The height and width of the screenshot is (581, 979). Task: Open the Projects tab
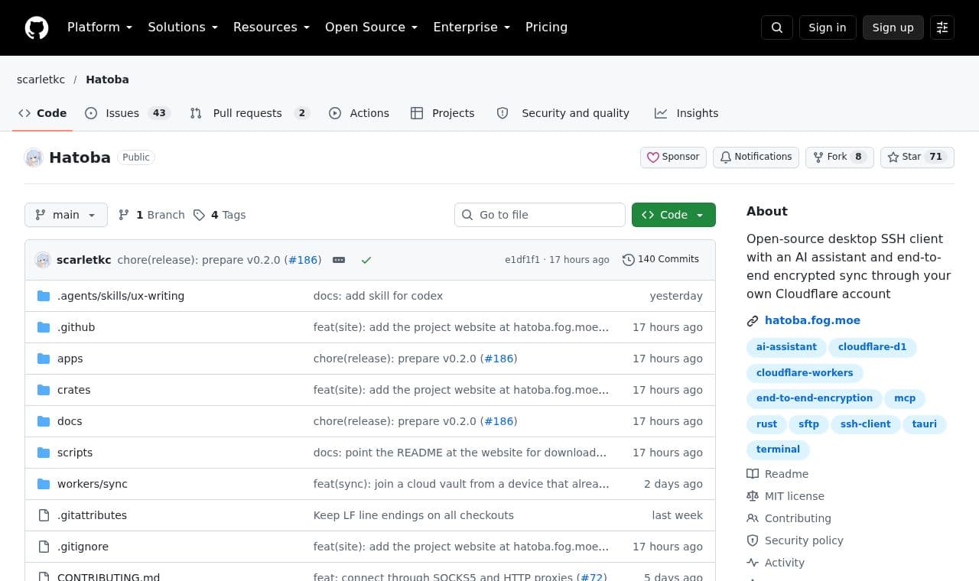[443, 113]
